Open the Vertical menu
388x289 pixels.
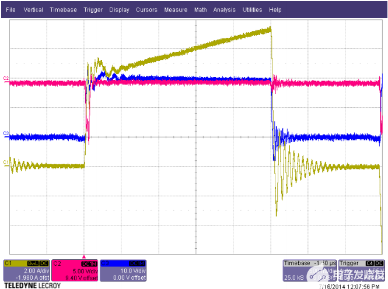tap(33, 10)
